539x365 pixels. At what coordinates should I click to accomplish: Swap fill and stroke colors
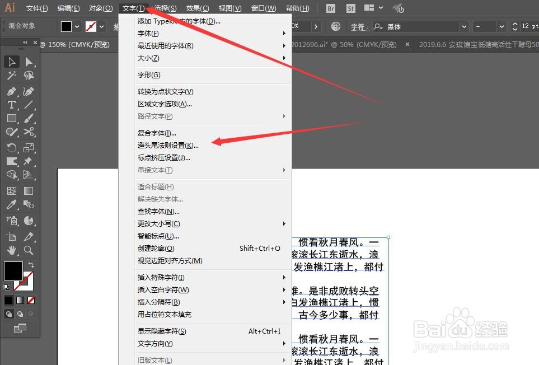pos(31,265)
